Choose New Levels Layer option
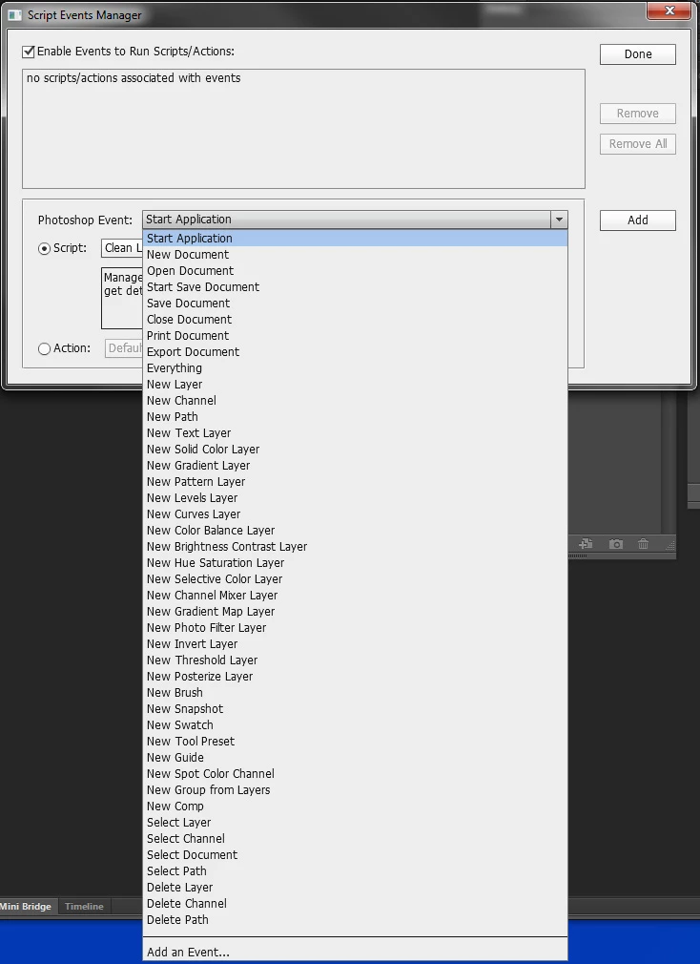 coord(355,498)
